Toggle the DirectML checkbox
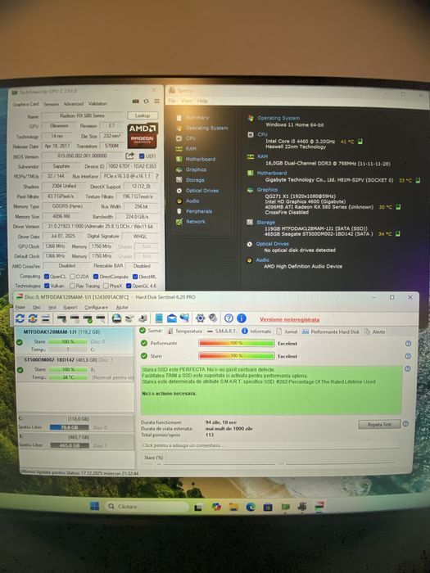Viewport: 430px width, 573px height. (x=135, y=277)
